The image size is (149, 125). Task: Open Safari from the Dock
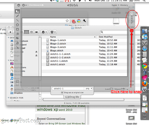tap(145, 49)
